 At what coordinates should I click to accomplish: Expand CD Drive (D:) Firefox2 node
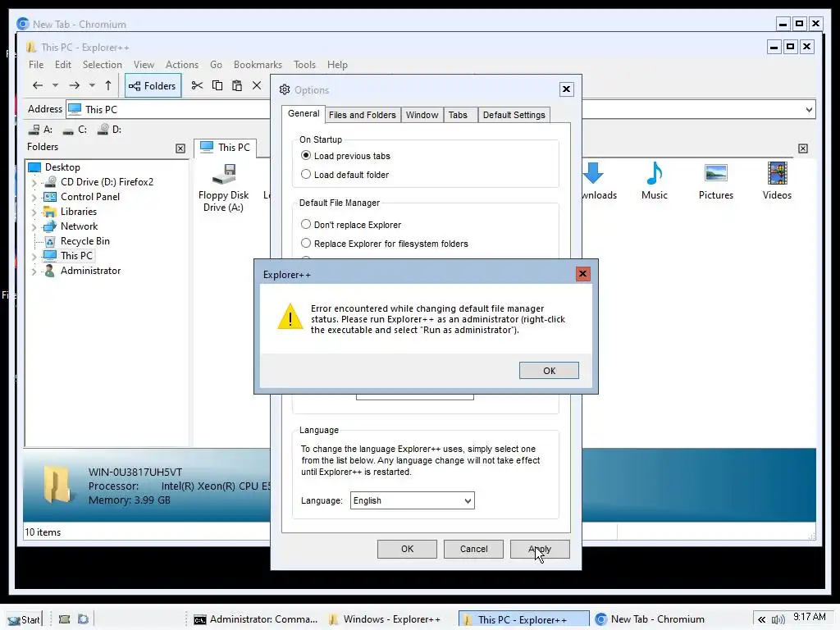click(34, 183)
